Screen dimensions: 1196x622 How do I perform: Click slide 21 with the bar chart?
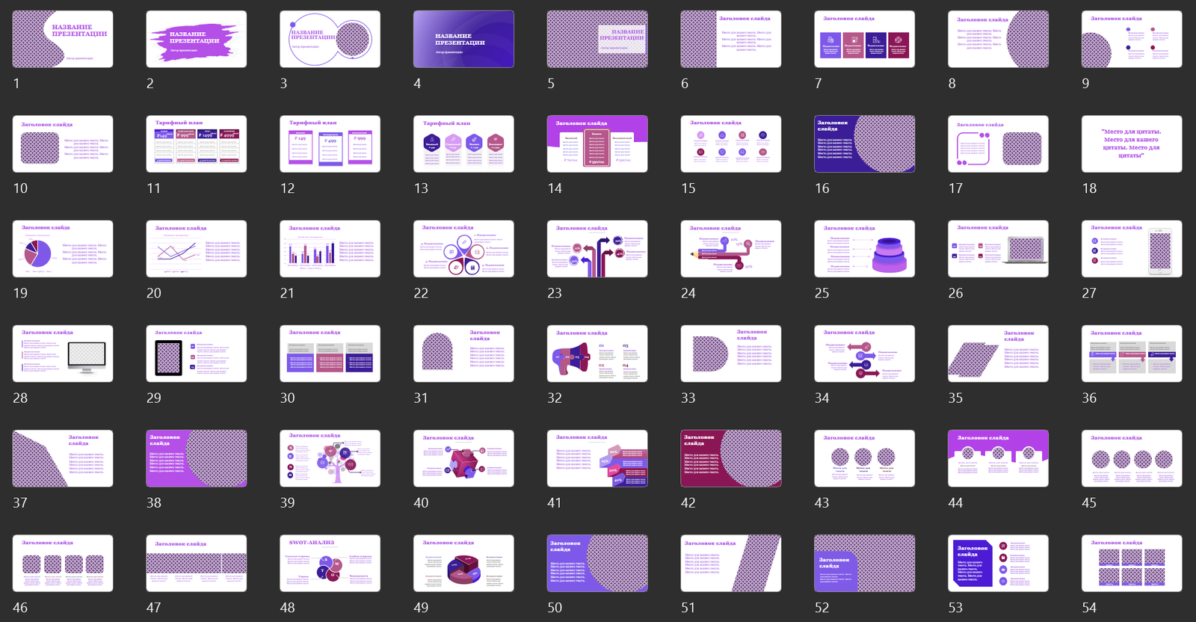click(x=330, y=248)
